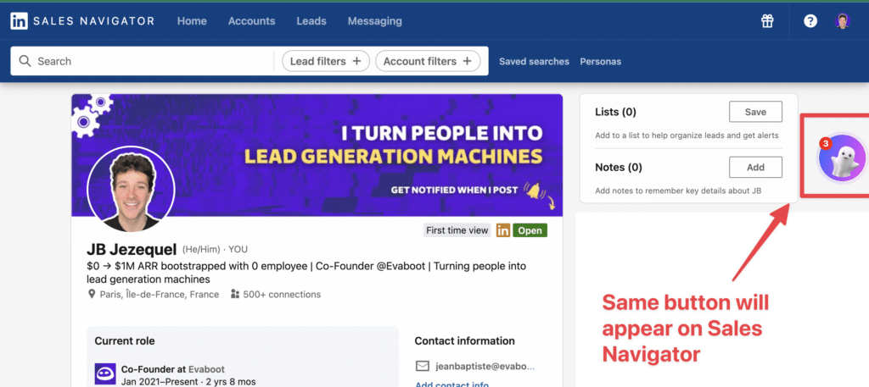Click the Contact information heading
Viewport: 869px width, 387px height.
click(464, 341)
